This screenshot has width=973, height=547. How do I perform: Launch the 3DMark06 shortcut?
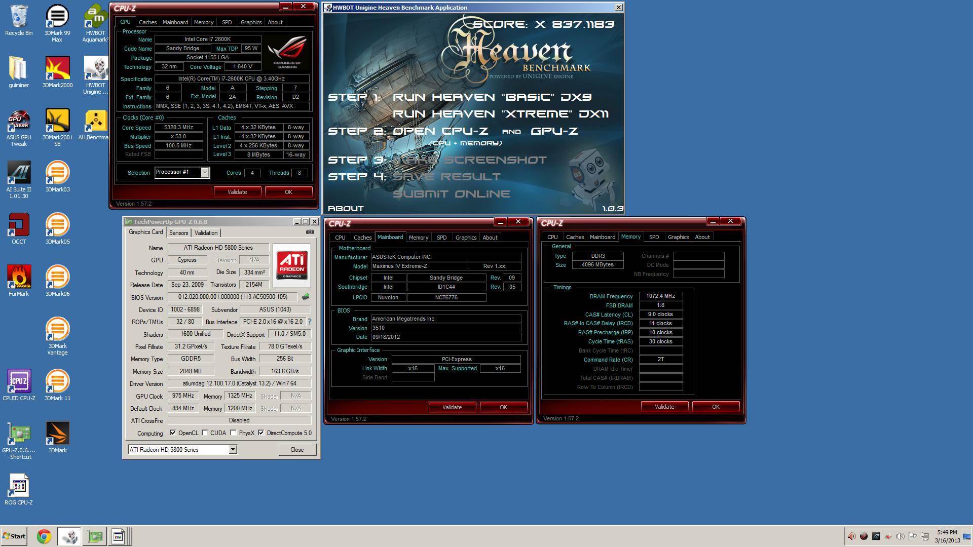coord(57,281)
